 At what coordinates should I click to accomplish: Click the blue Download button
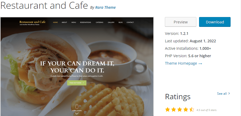pos(215,22)
